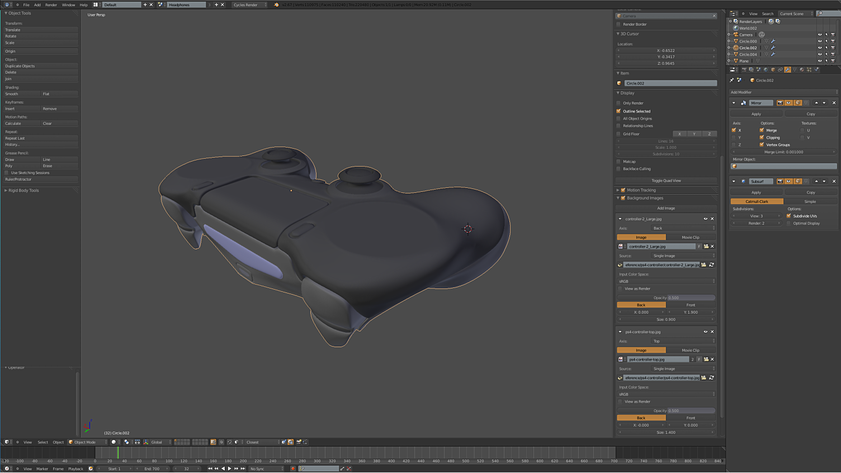This screenshot has width=841, height=473.
Task: Remove the Subsurf modifier with its X
Action: [834, 181]
